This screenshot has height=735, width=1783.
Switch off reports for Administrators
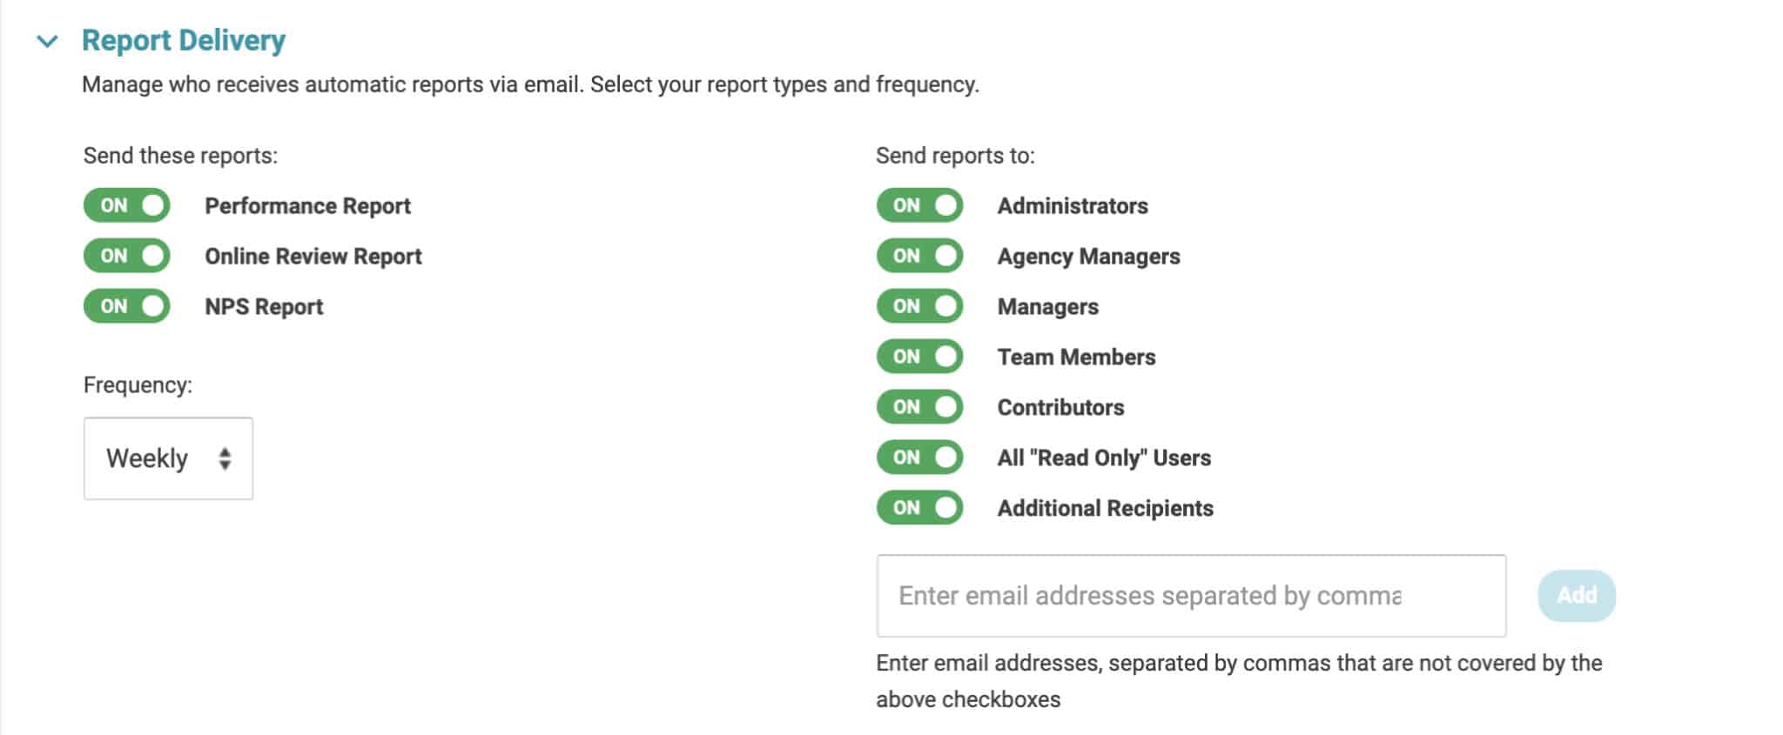920,205
